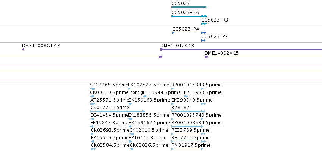The width and height of the screenshot is (322, 151).
Task: Select the RM01917.5prime EST label
Action: 191,145
